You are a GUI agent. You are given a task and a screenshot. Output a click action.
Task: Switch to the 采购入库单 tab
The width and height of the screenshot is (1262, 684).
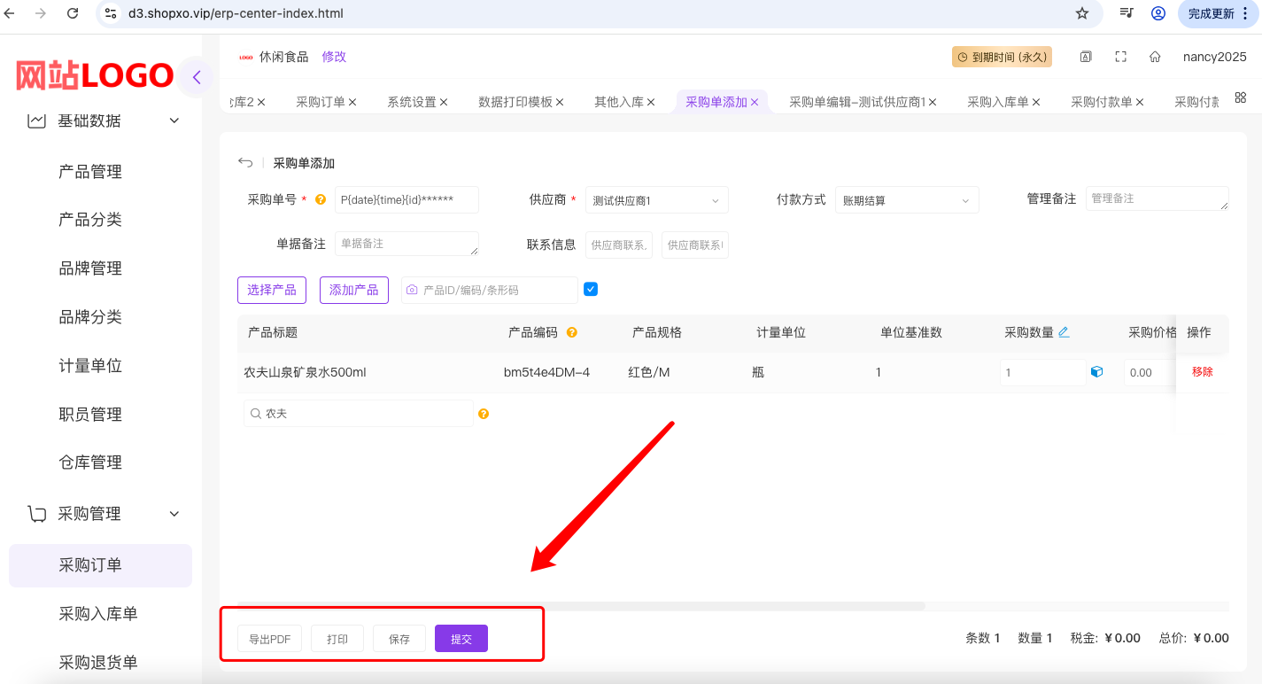pos(998,102)
